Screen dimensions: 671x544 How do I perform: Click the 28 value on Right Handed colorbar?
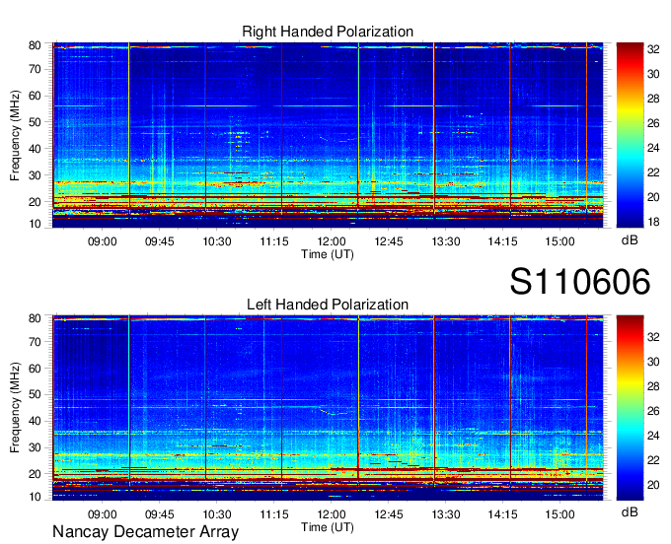click(653, 99)
